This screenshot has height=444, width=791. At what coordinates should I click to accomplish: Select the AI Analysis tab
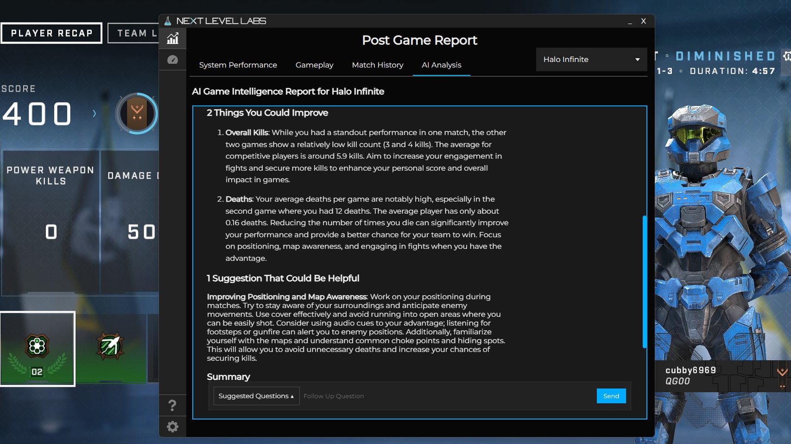tap(441, 65)
